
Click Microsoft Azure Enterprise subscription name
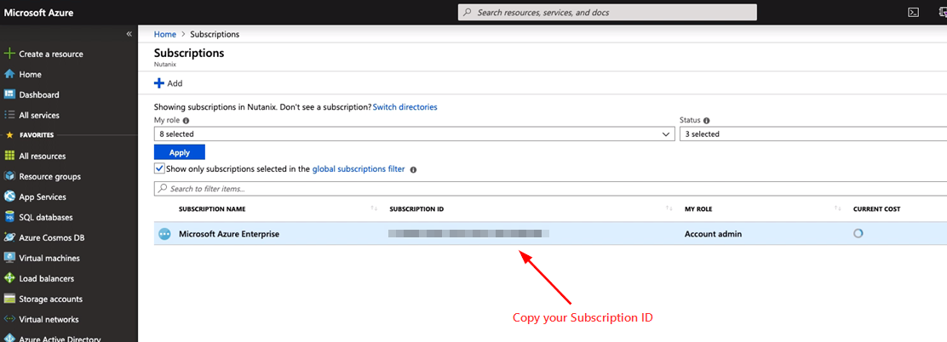pos(229,234)
